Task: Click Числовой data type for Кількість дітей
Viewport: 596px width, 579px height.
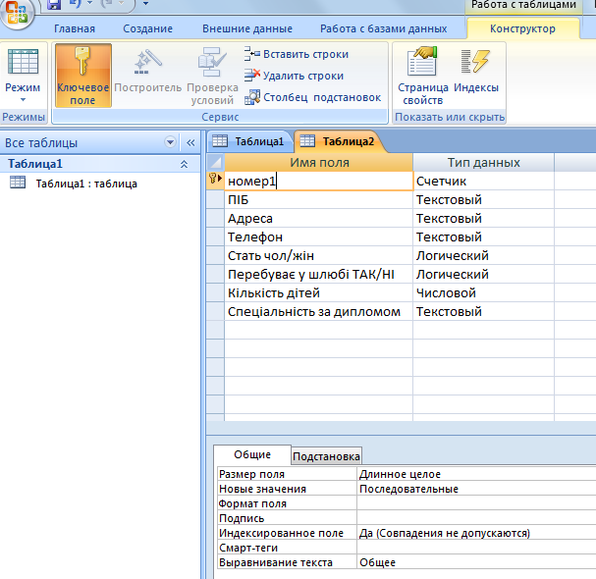Action: (483, 292)
